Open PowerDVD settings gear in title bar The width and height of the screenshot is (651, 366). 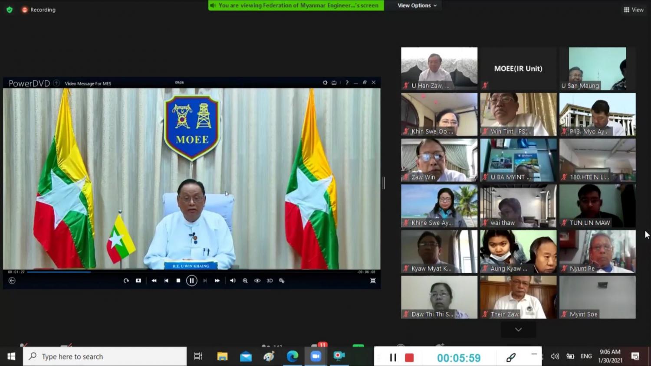coord(325,82)
